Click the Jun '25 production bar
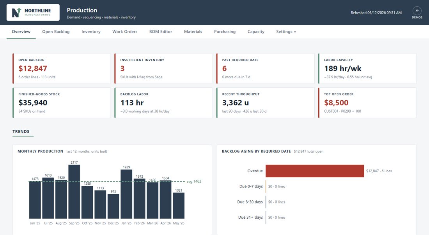429x235 pixels. tap(35, 200)
